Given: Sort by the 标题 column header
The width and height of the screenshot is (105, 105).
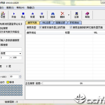Looking at the screenshot, I should (78, 33).
